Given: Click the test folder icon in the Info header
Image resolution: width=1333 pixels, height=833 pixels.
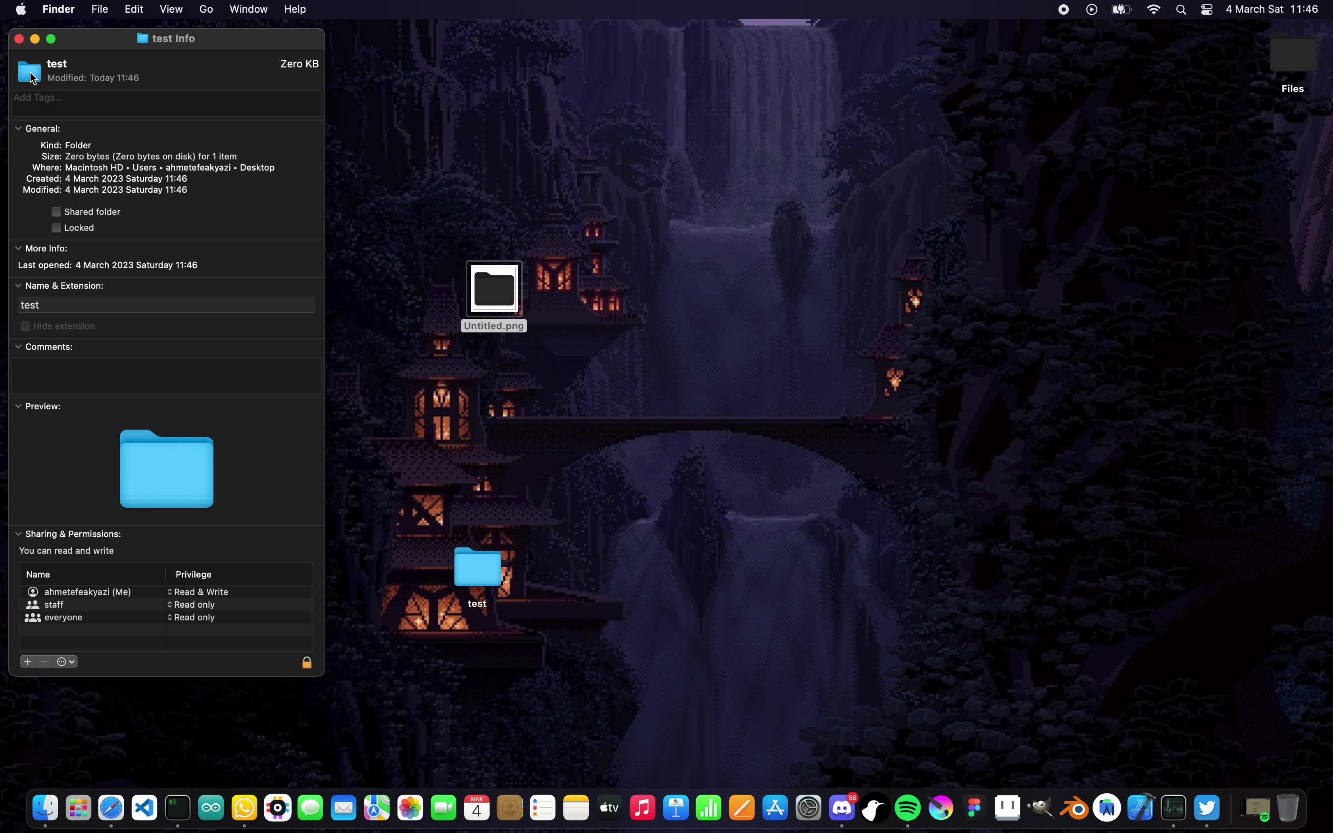Looking at the screenshot, I should (29, 71).
